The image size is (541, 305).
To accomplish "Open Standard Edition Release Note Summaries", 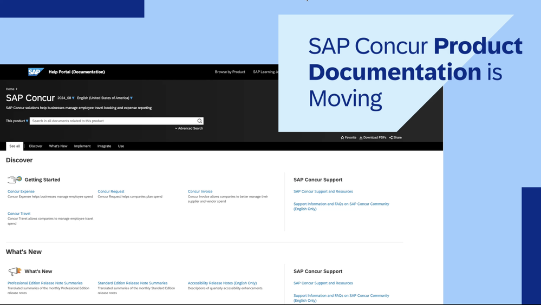I will click(x=133, y=283).
